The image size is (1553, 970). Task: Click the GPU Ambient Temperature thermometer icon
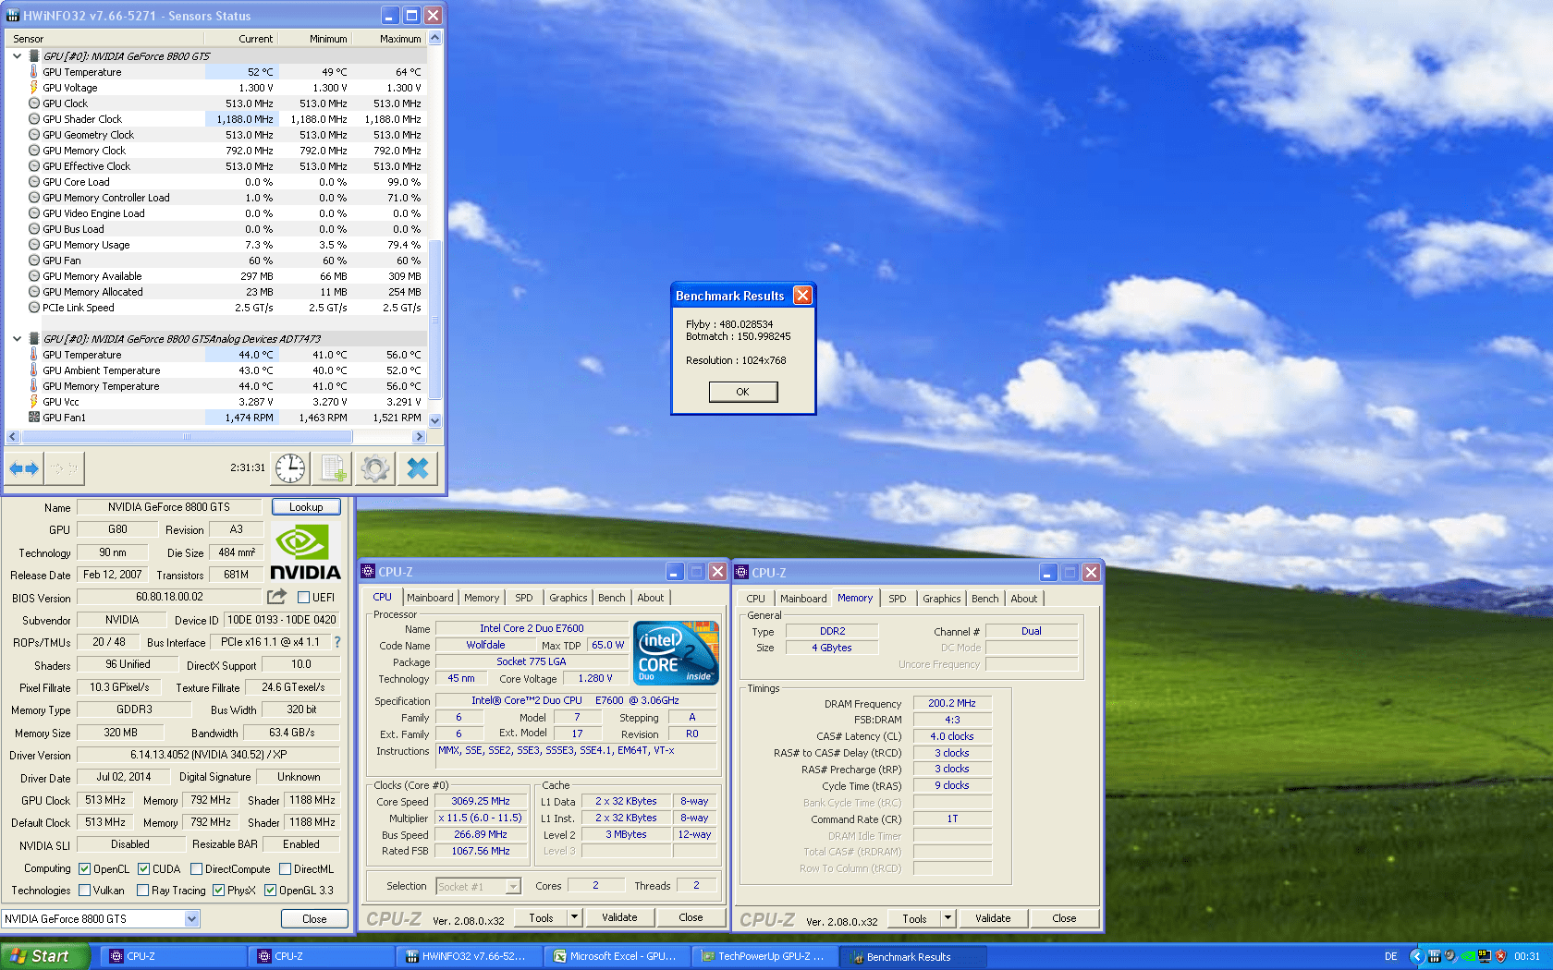pos(34,370)
